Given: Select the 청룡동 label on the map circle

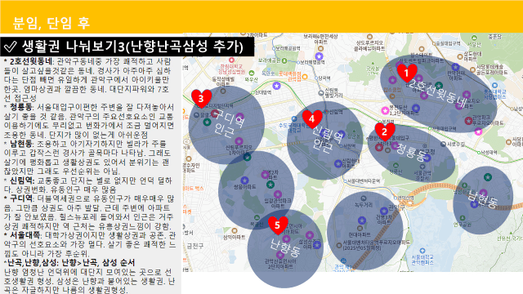Looking at the screenshot, I should 411,153.
